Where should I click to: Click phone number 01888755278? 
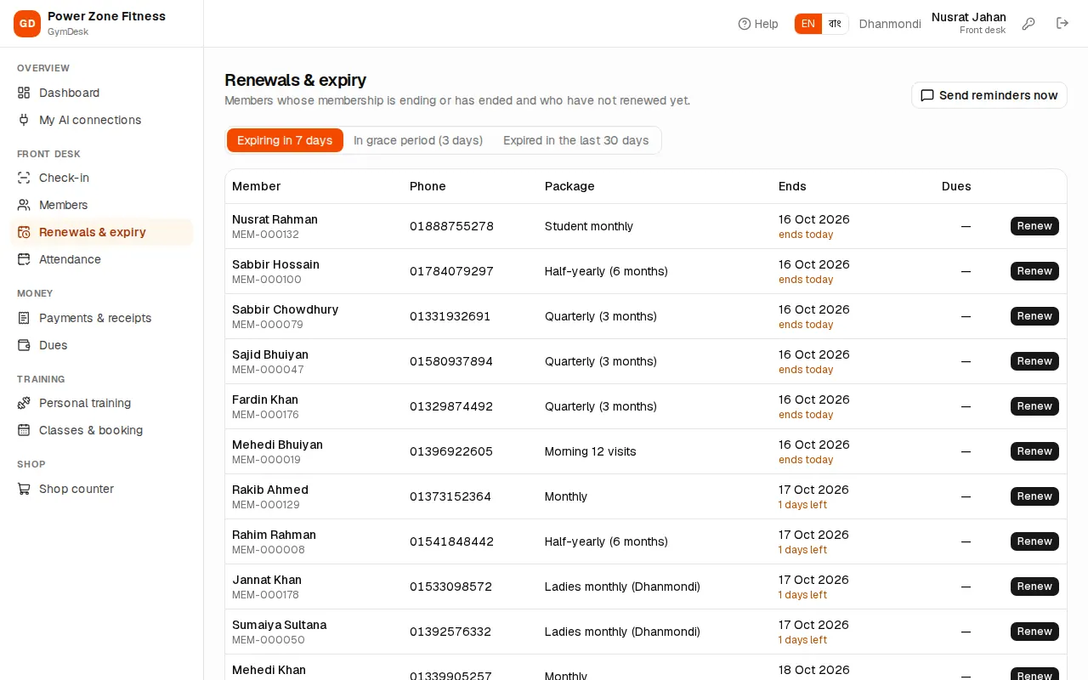pyautogui.click(x=451, y=226)
